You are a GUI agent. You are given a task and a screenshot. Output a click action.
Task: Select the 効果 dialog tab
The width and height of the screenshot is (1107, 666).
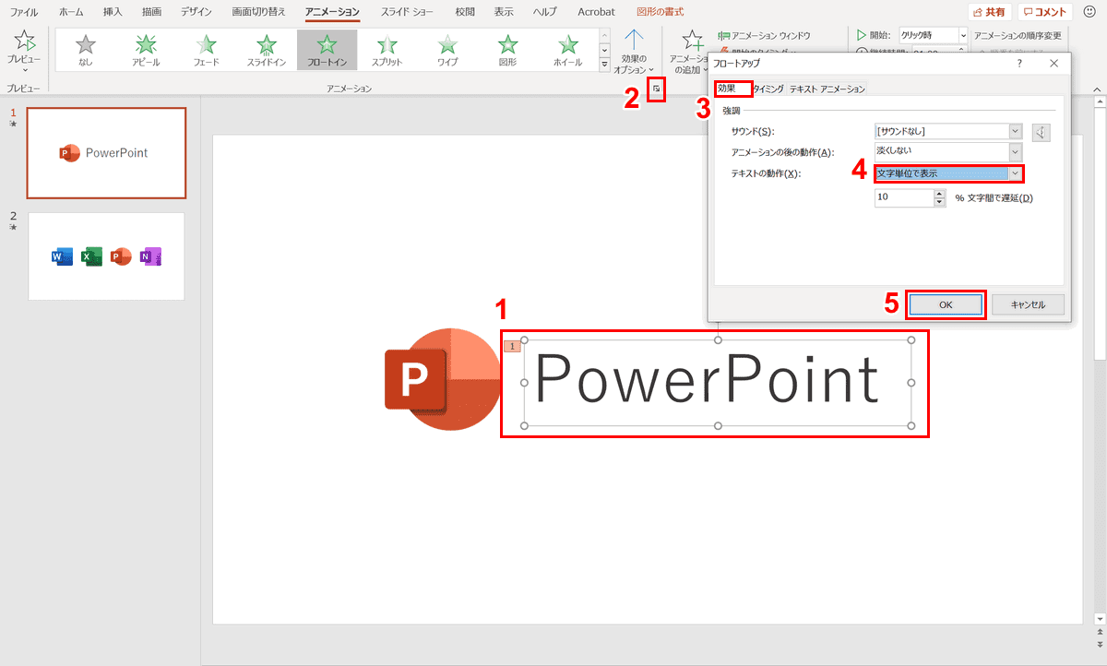[x=732, y=89]
